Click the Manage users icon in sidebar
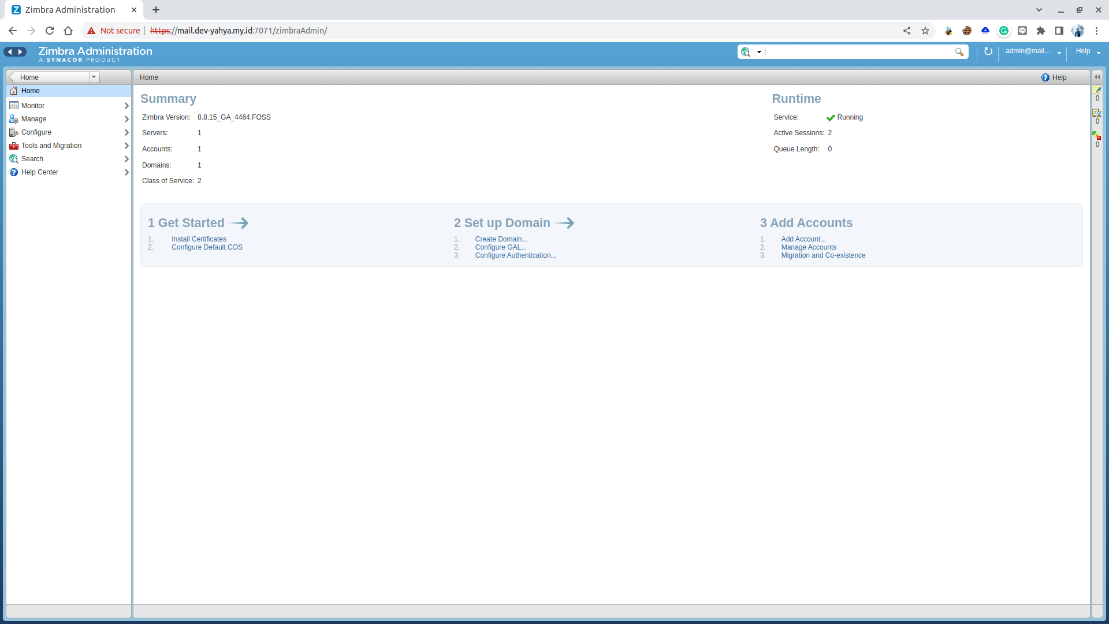Screen dimensions: 1109x624 click(x=14, y=119)
